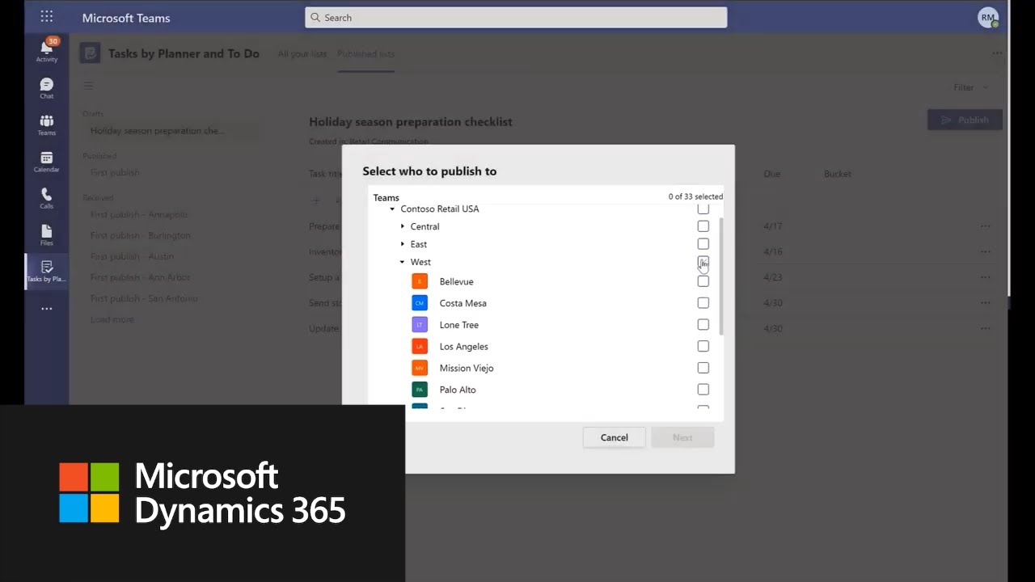Viewport: 1035px width, 582px height.
Task: Click the Next button in dialog
Action: tap(682, 437)
